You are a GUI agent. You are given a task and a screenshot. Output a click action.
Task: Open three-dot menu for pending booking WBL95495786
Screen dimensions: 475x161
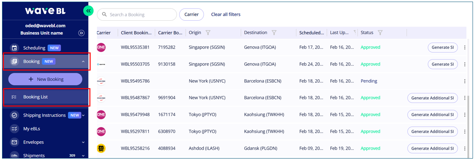click(x=465, y=81)
